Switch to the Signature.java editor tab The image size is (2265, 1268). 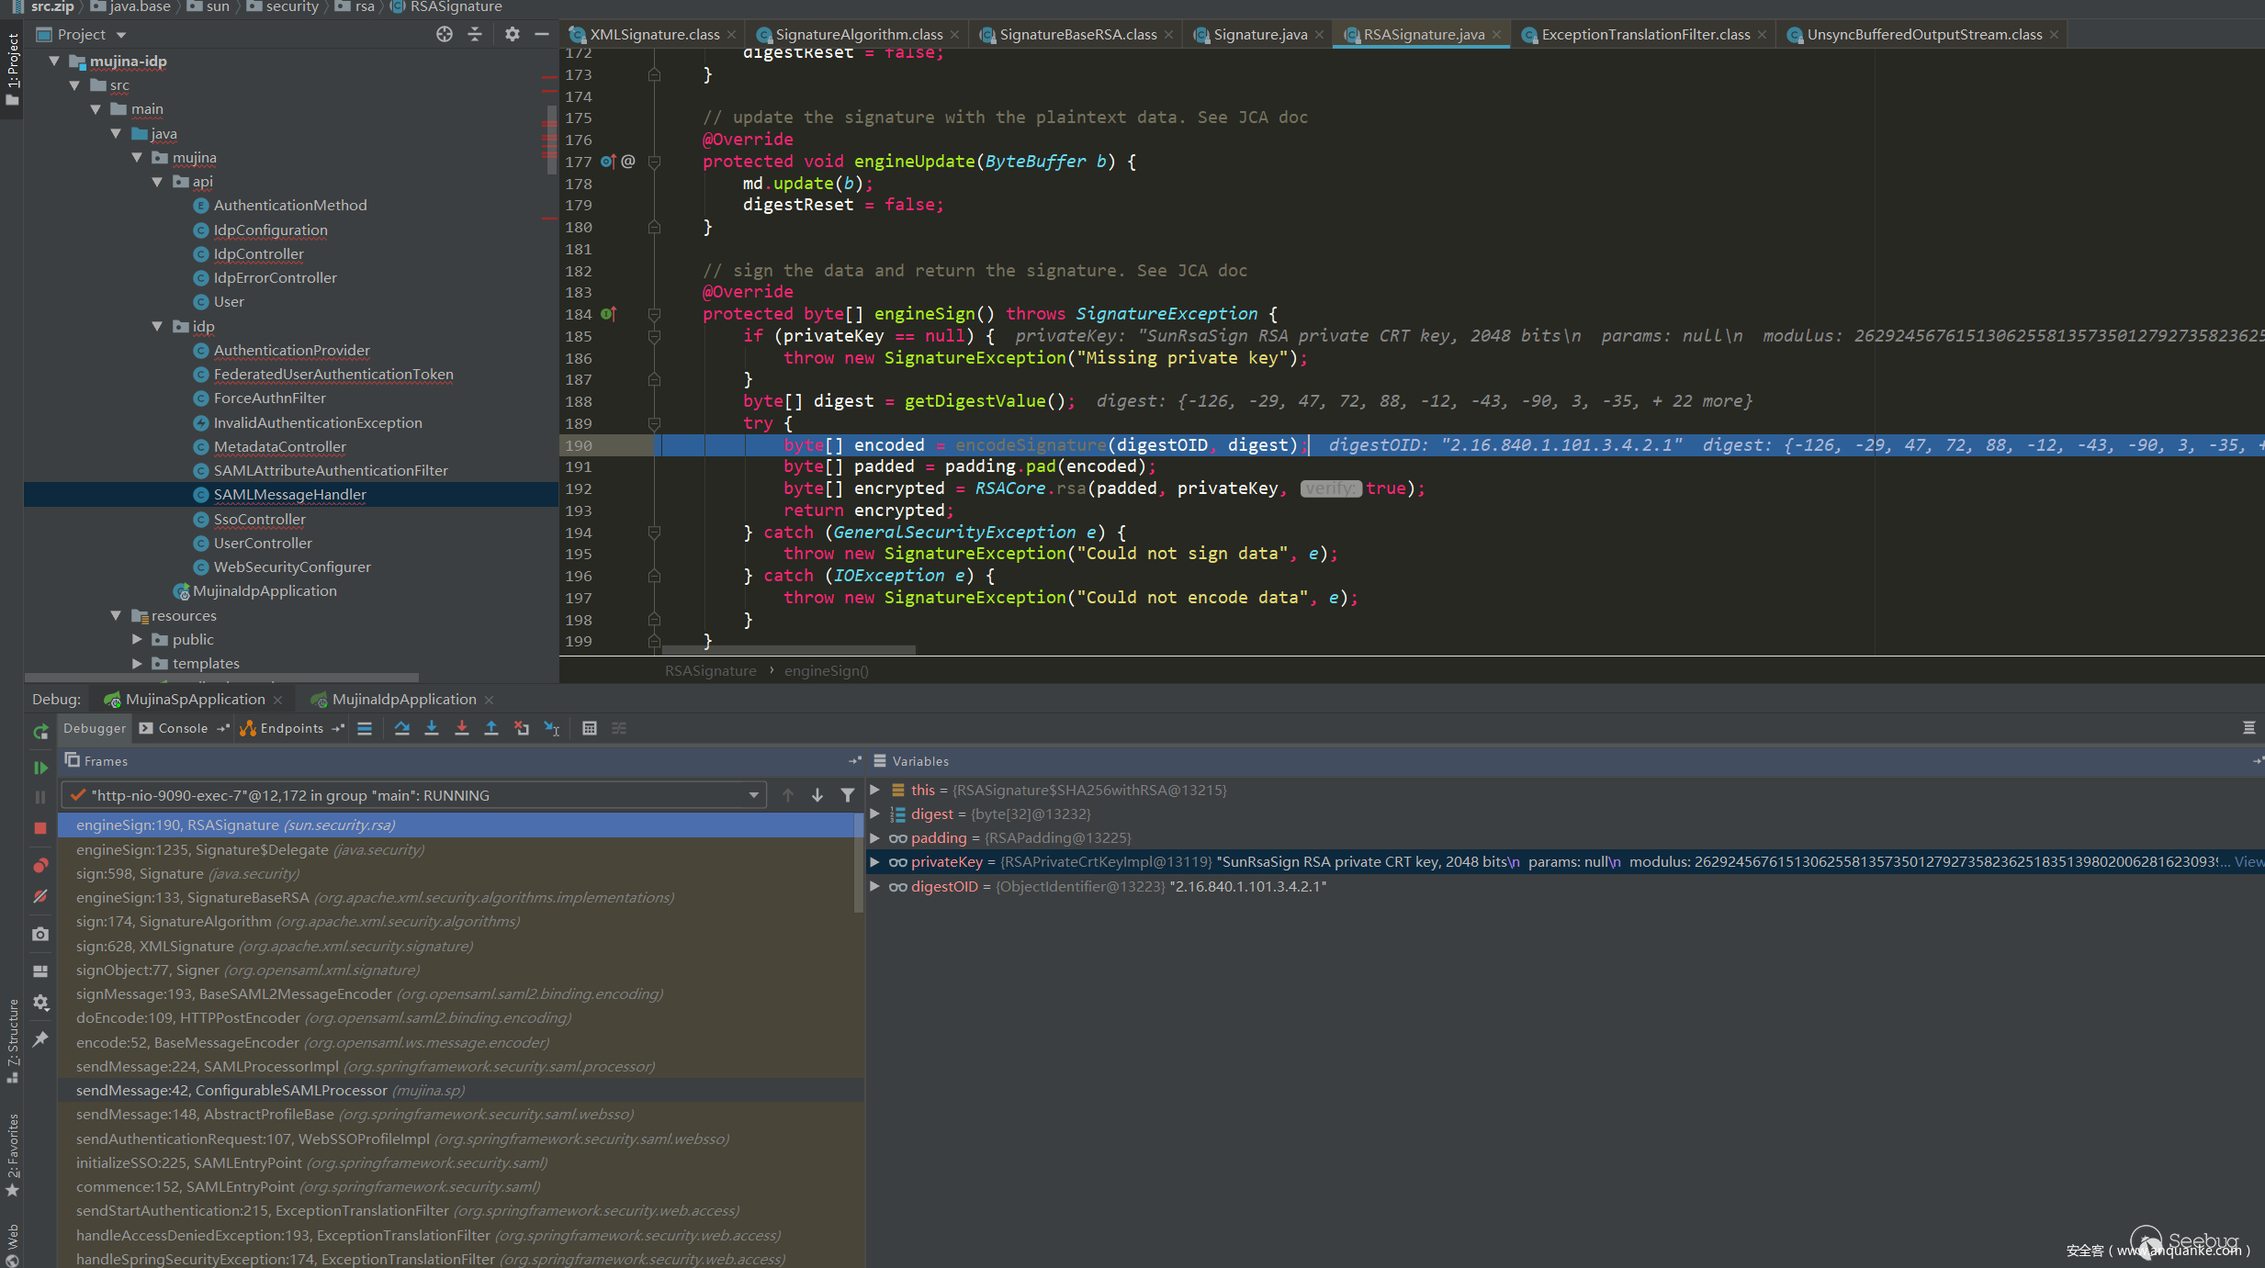[x=1259, y=35]
